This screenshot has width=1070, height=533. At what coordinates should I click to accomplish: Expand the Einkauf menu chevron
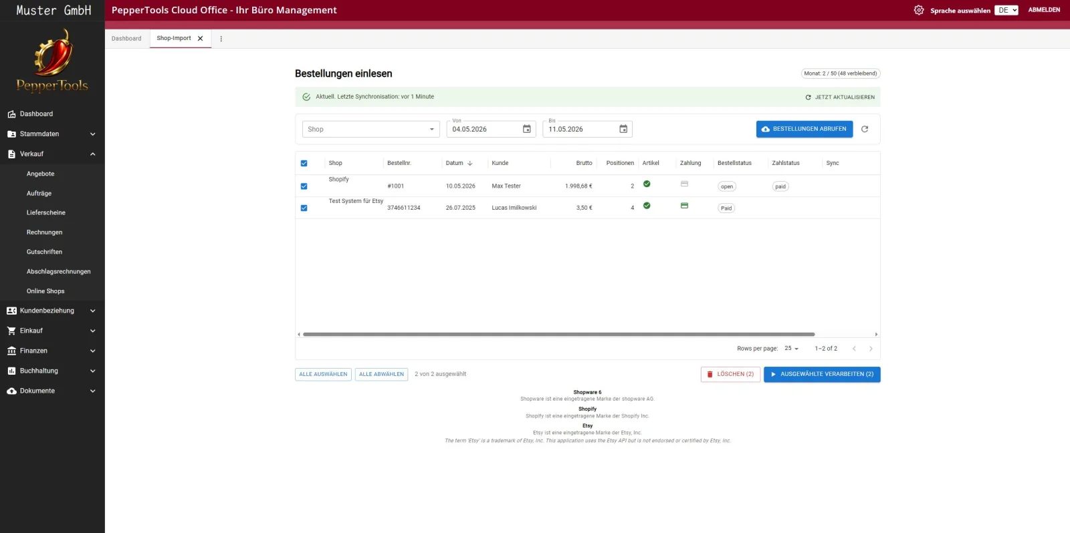pyautogui.click(x=93, y=331)
